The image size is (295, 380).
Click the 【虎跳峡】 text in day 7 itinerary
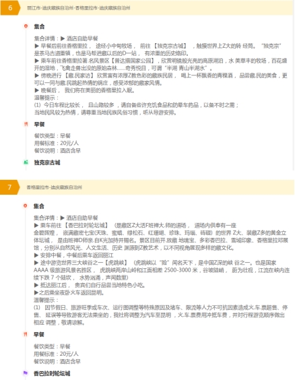click(x=117, y=263)
